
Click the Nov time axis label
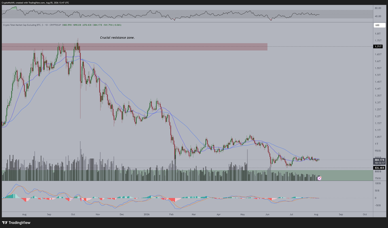[97, 214]
